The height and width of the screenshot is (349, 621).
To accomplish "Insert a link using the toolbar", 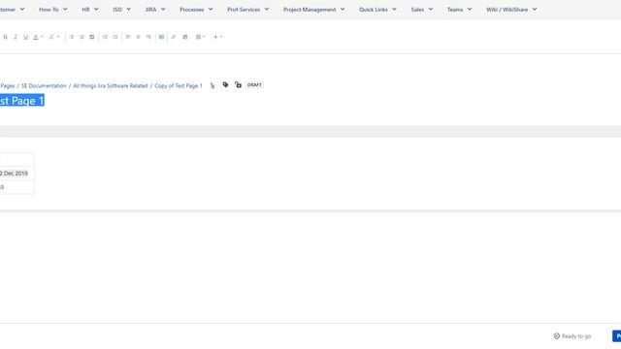I will point(174,37).
